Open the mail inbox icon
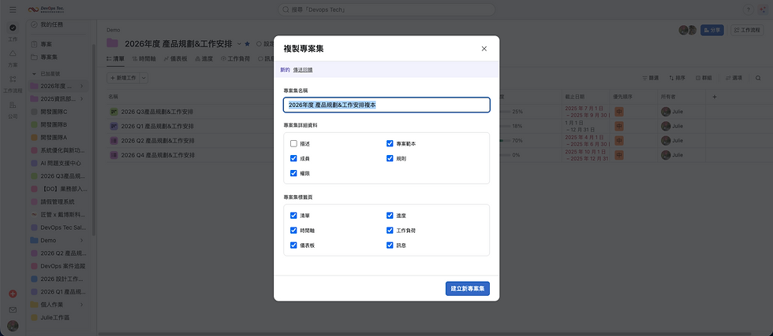This screenshot has height=336, width=773. pos(13,310)
